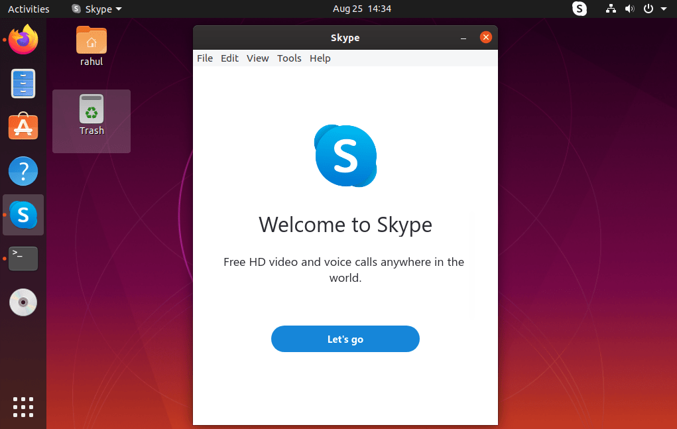Viewport: 677px width, 429px height.
Task: Select the Trash icon on the desktop
Action: [x=92, y=115]
